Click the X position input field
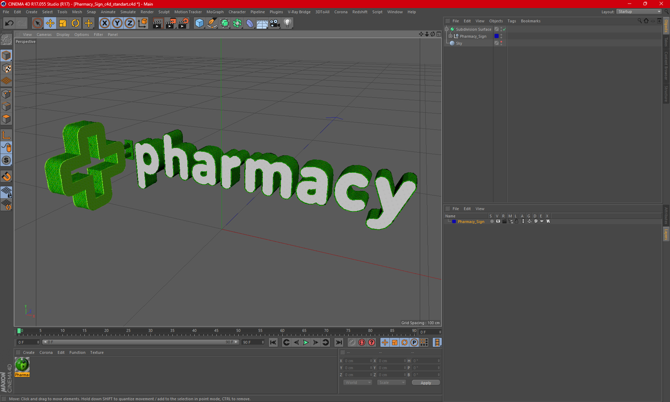Image resolution: width=670 pixels, height=402 pixels. coord(358,361)
